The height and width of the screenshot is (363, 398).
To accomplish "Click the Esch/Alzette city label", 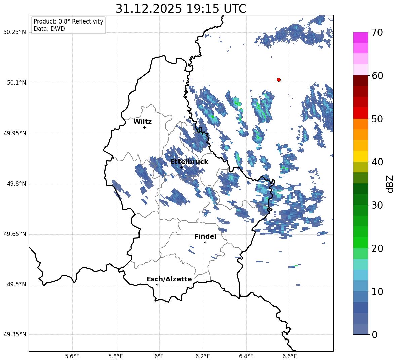I will click(169, 279).
